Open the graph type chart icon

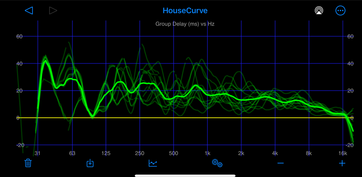coord(153,163)
